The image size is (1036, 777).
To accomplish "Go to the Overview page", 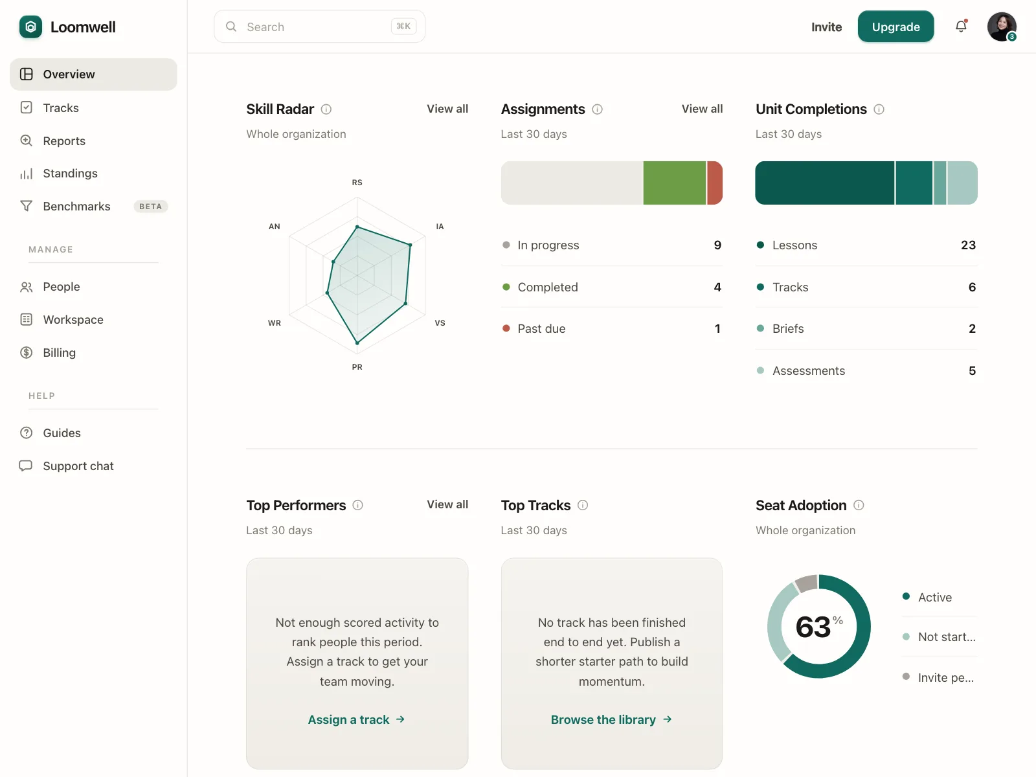I will click(93, 74).
